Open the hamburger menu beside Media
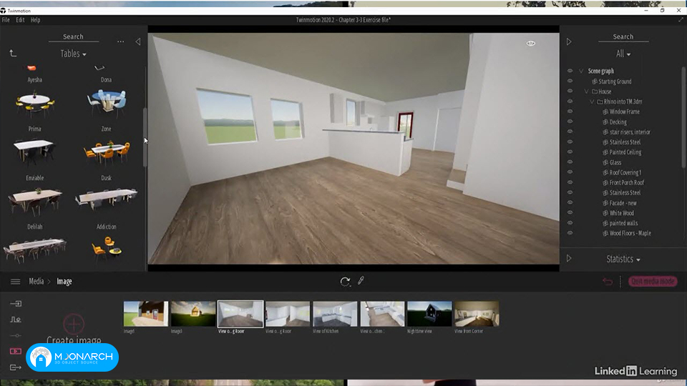Image resolution: width=687 pixels, height=386 pixels. [15, 282]
